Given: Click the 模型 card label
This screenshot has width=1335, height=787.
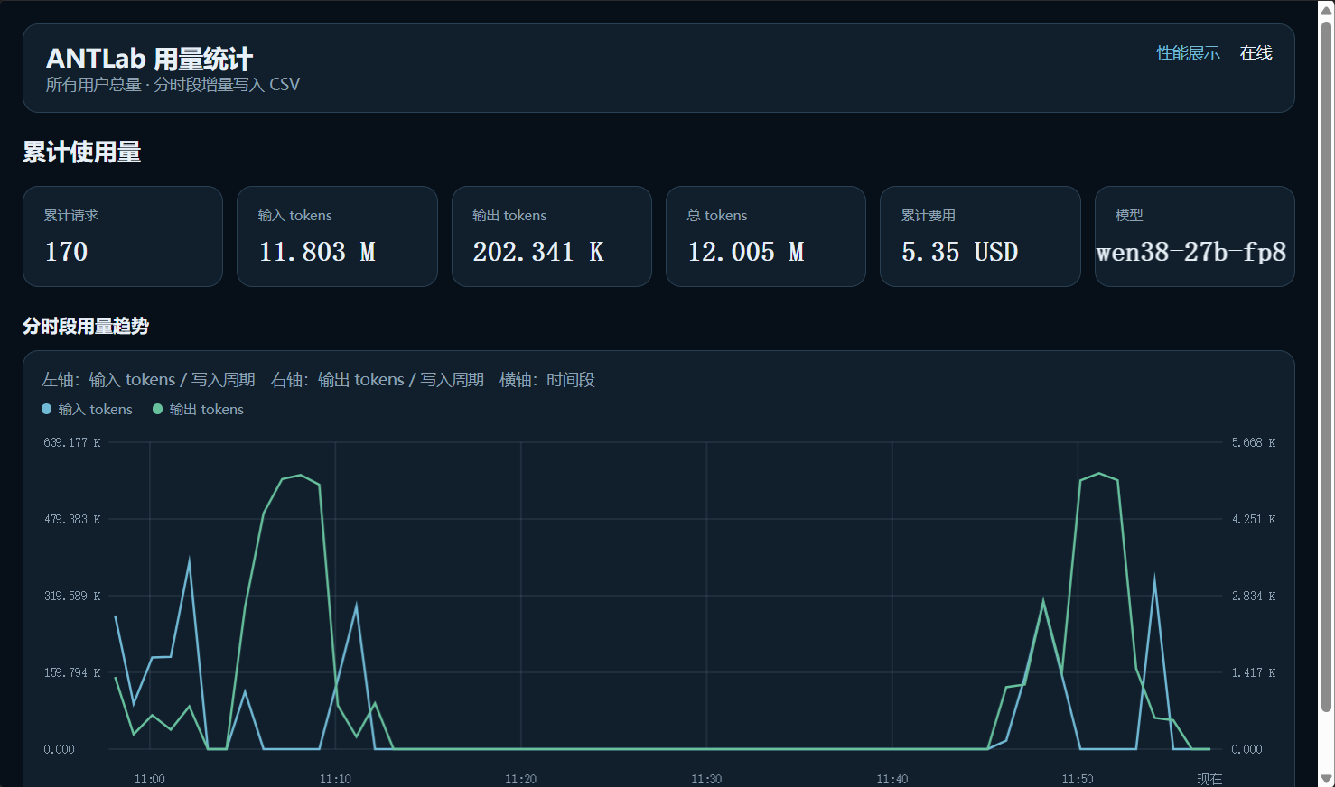Looking at the screenshot, I should [1129, 216].
